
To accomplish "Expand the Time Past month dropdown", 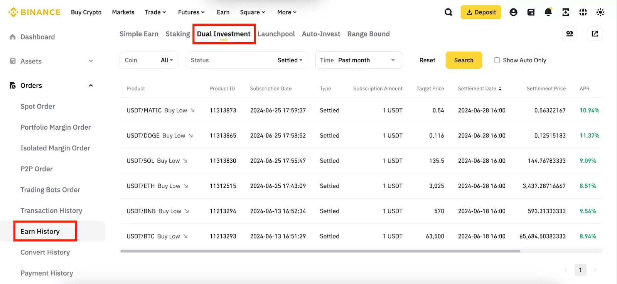I will (358, 60).
